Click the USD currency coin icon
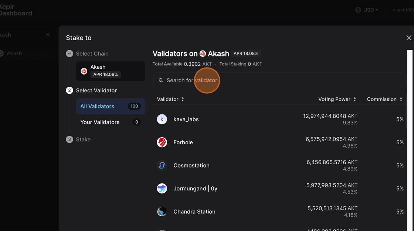Viewport: 414px width, 231px height. (358, 10)
